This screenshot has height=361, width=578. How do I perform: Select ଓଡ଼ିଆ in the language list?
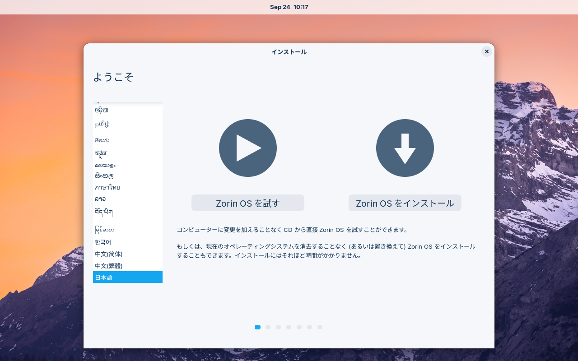tap(128, 110)
